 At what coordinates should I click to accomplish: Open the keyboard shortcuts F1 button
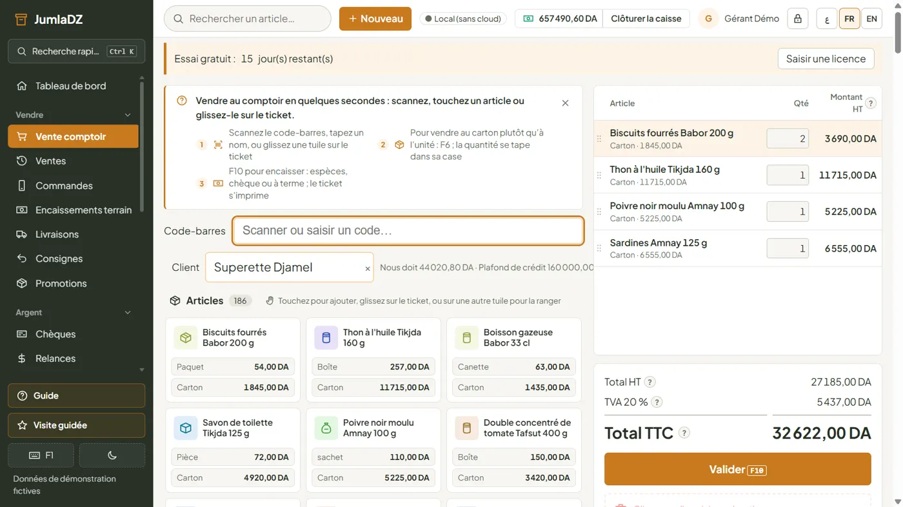(x=41, y=455)
